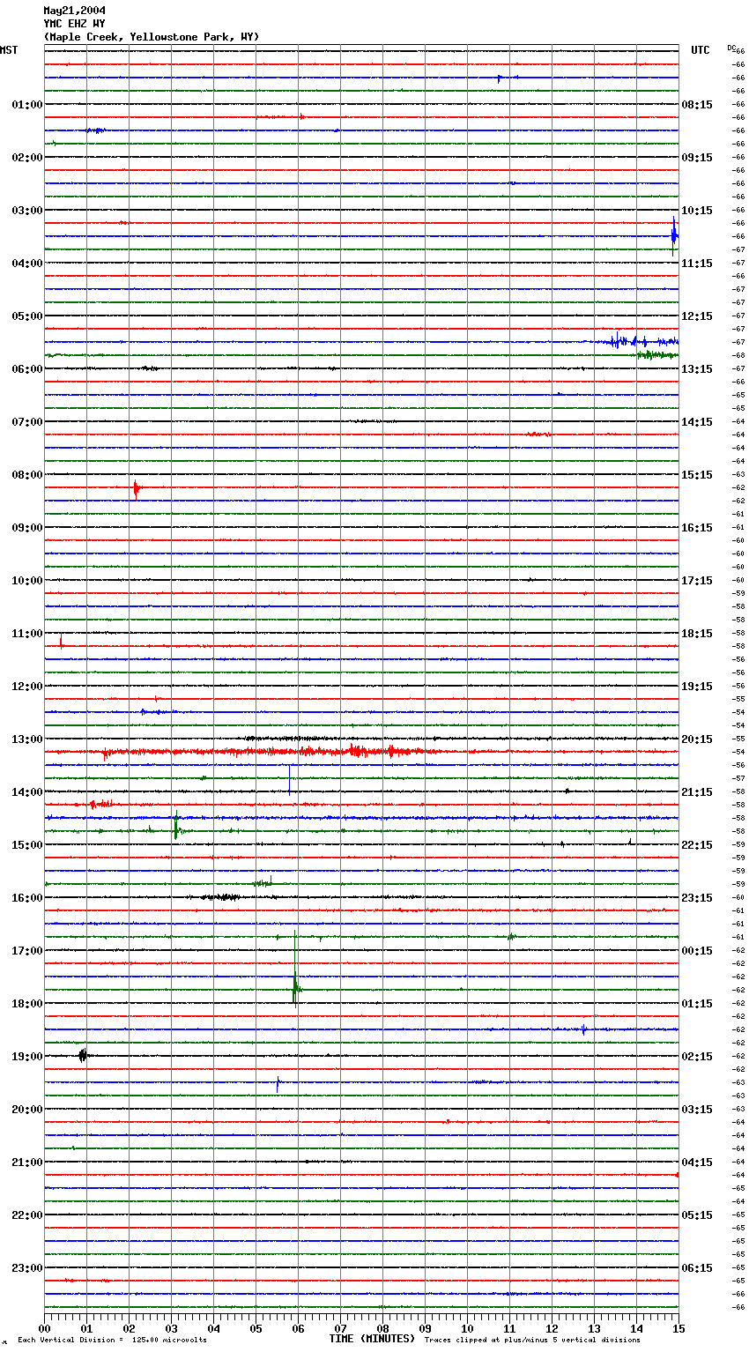The image size is (749, 1352).
Task: Select the "08:00" MST time label
Action: pos(27,475)
